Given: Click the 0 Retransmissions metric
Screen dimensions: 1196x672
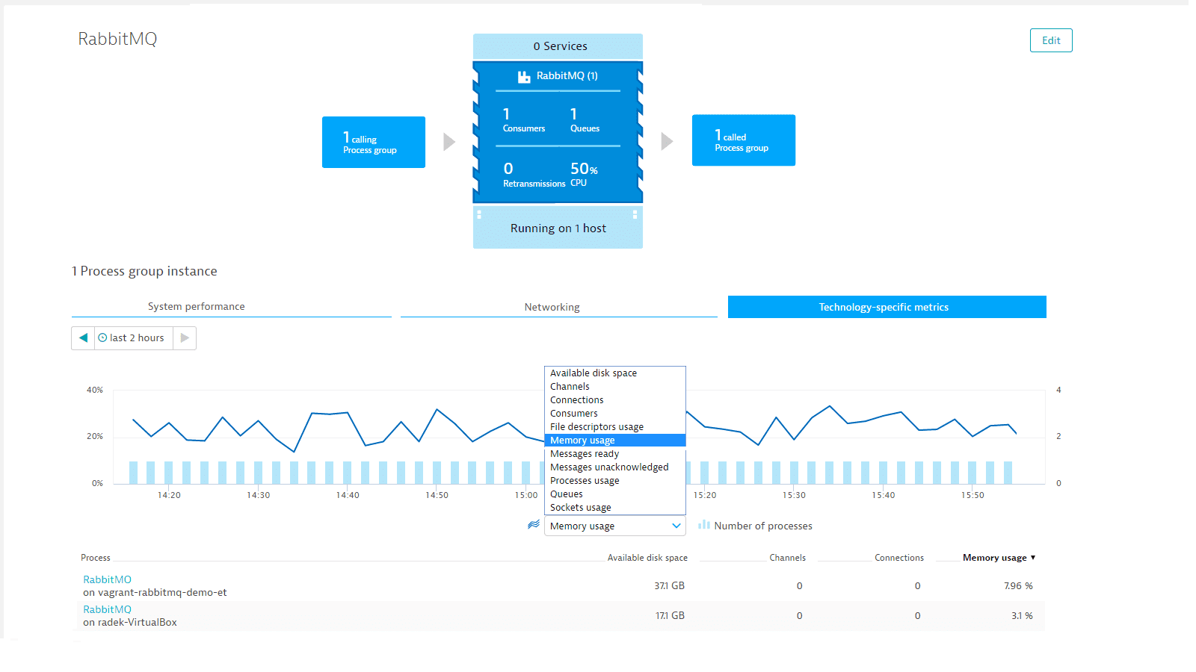Looking at the screenshot, I should pos(534,175).
